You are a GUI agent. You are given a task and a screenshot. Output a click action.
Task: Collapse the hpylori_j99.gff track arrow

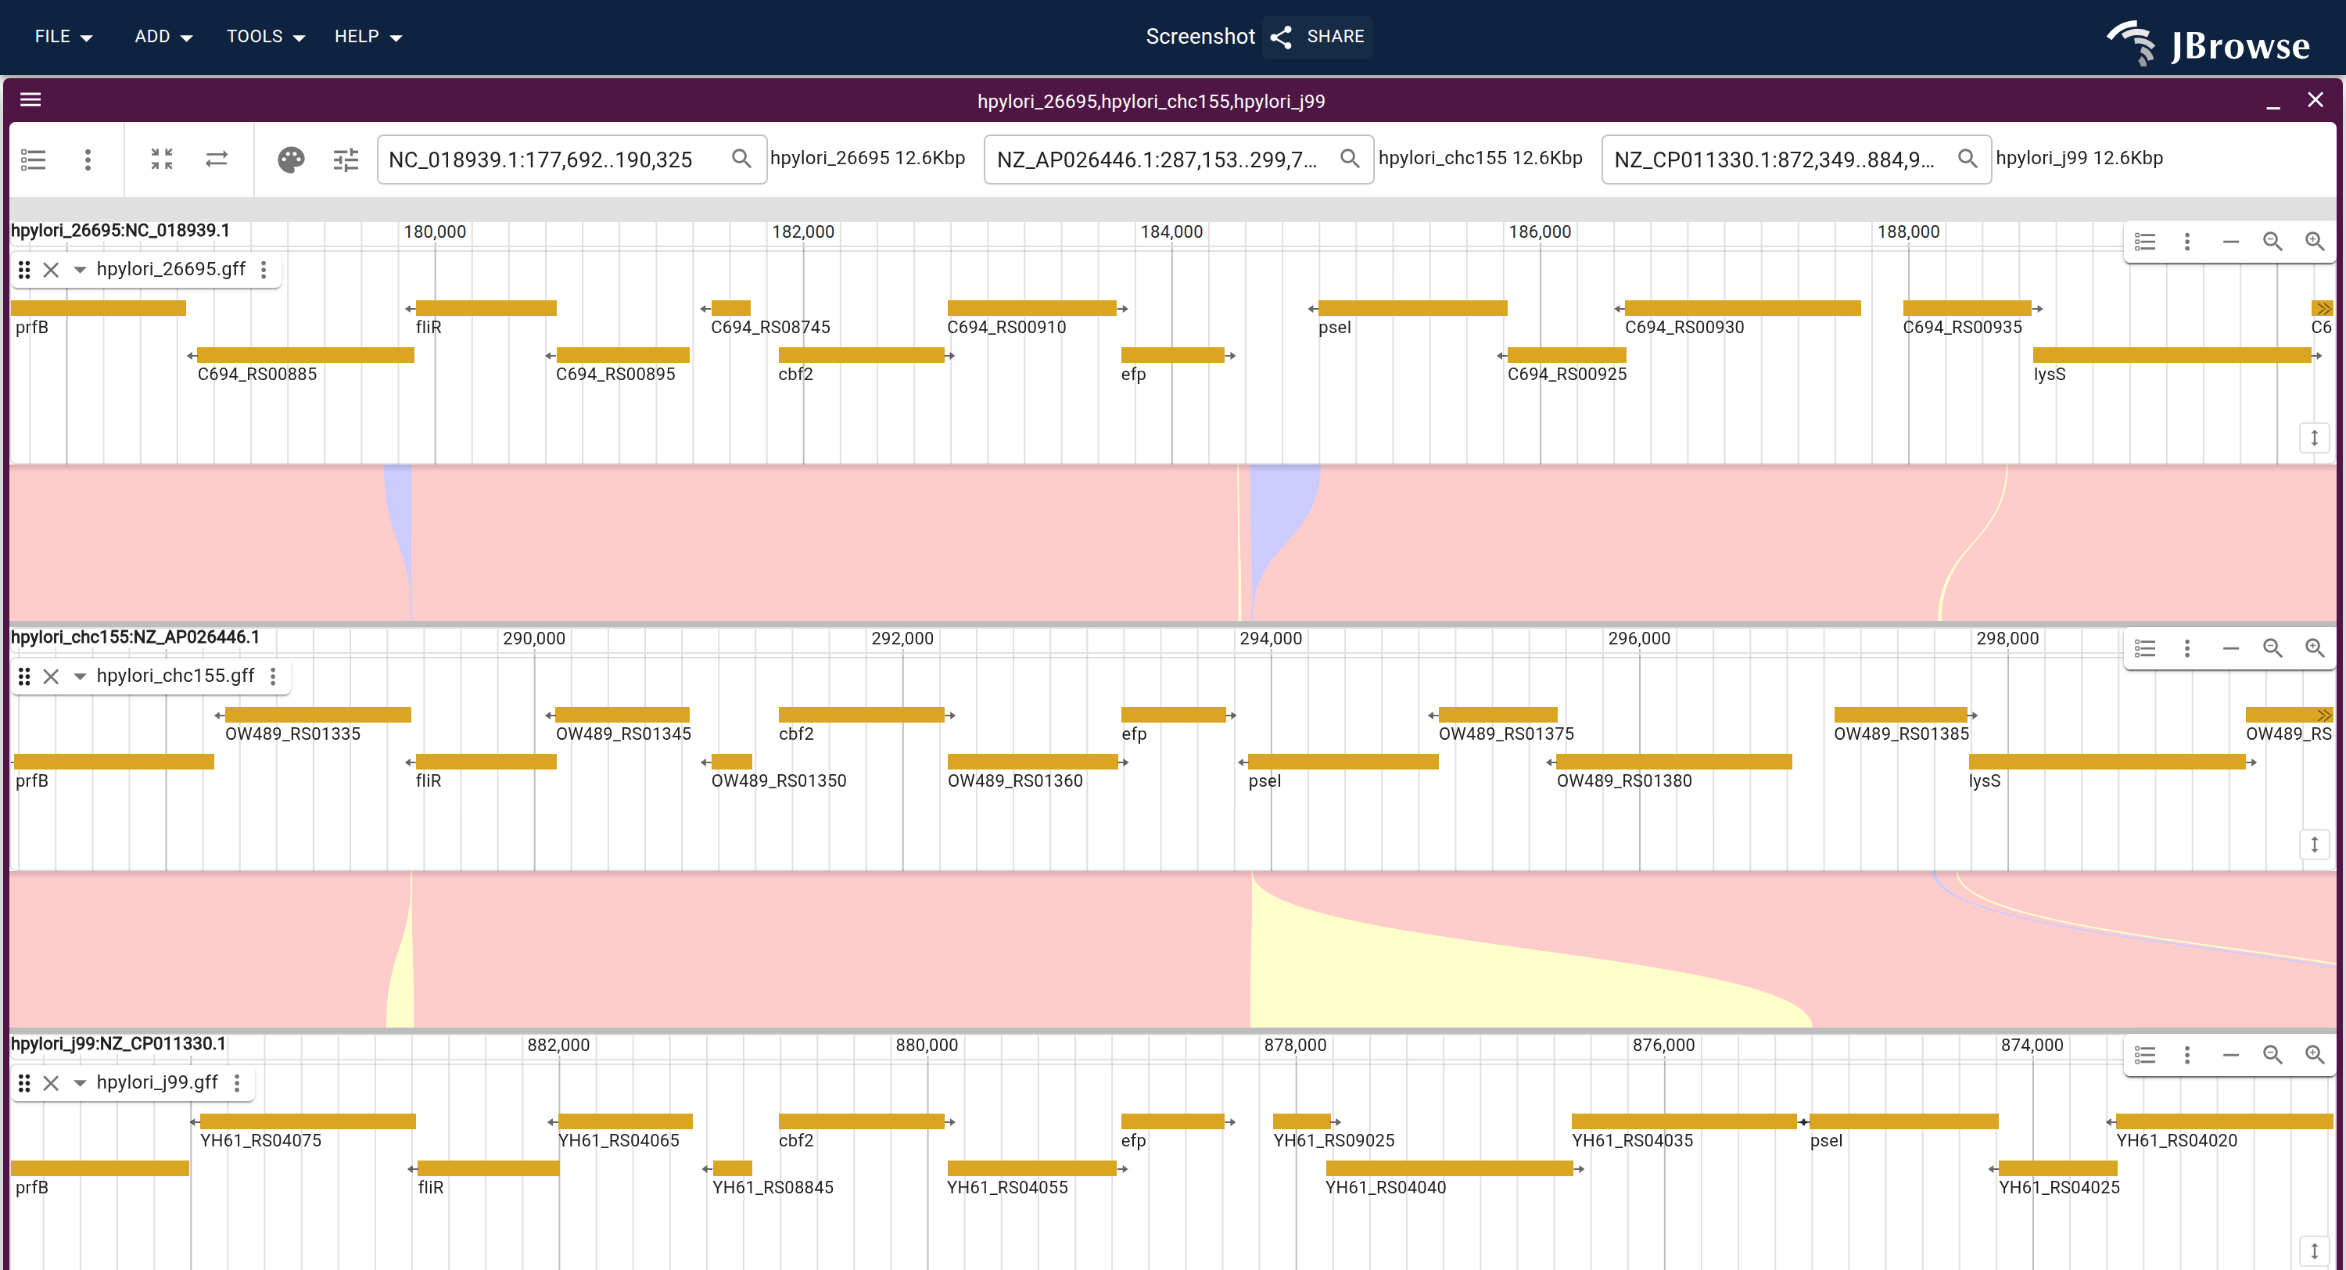point(80,1082)
